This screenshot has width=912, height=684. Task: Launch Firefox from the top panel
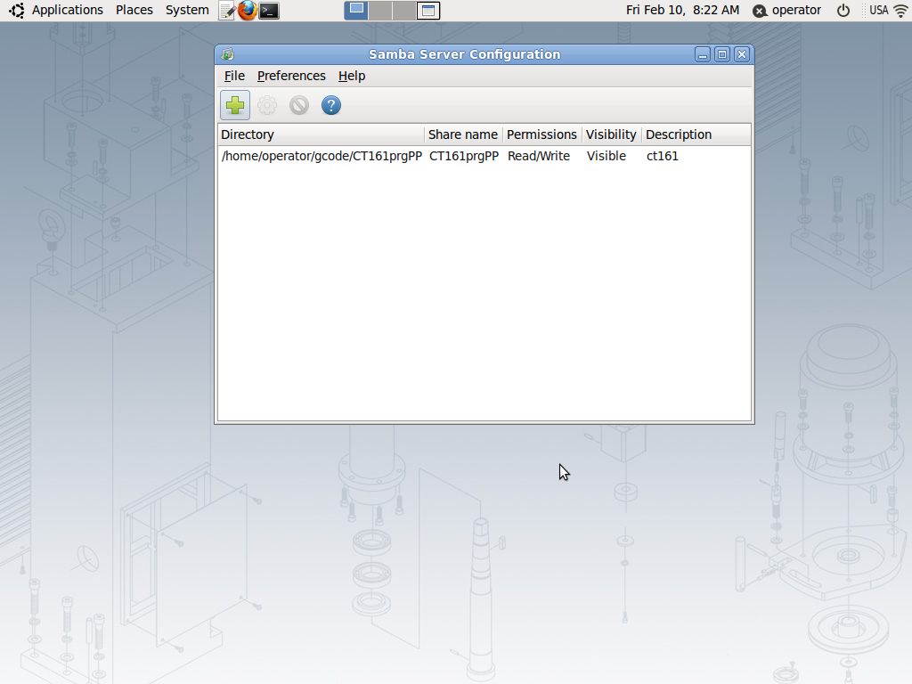click(x=248, y=10)
